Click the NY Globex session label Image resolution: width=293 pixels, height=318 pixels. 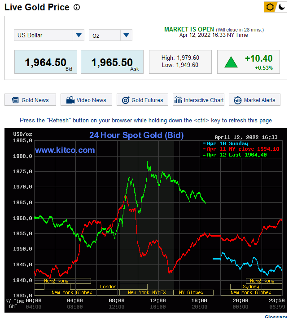point(191,292)
